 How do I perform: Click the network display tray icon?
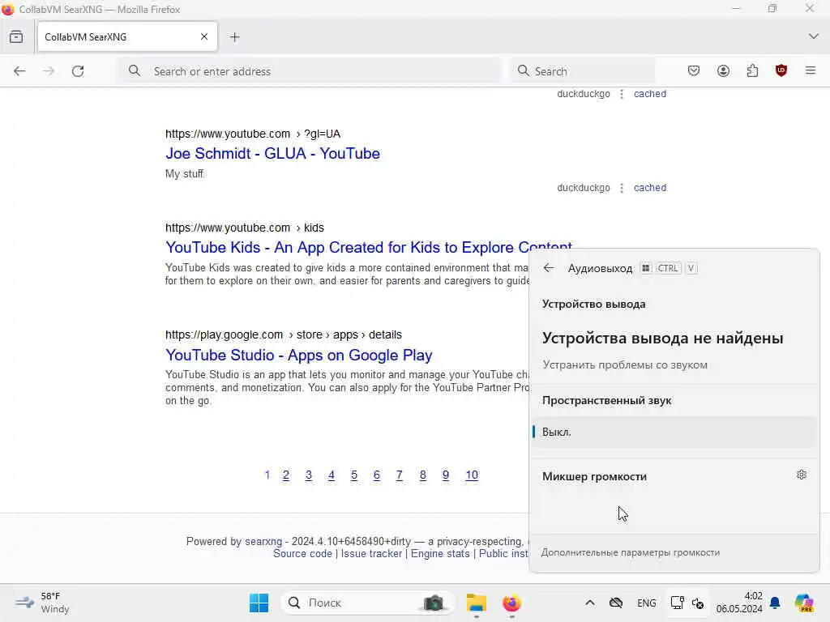coord(677,603)
